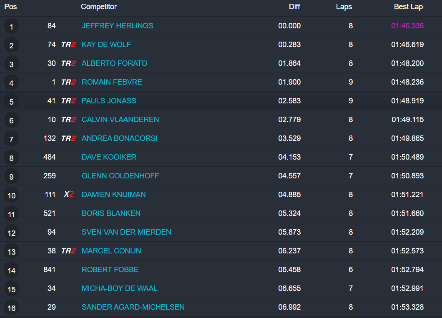Click the TR2 badge for Romain Febvre

tap(68, 82)
